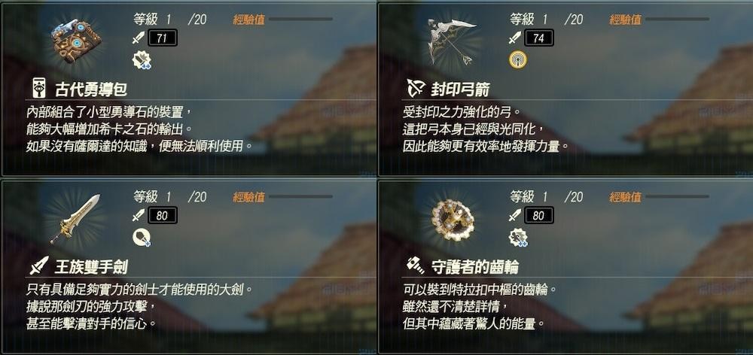753x355 pixels.
Task: Click the attack power value 74
Action: pos(539,38)
